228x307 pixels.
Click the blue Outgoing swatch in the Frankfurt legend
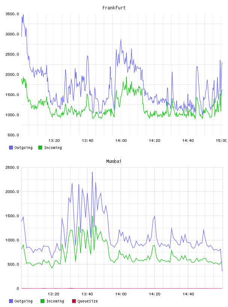11,147
